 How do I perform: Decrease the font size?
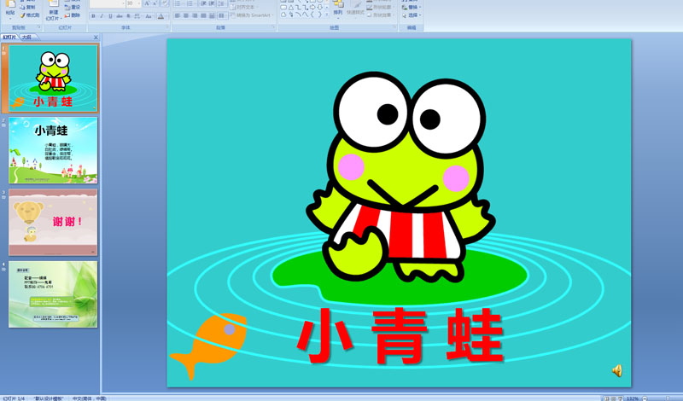[x=155, y=3]
